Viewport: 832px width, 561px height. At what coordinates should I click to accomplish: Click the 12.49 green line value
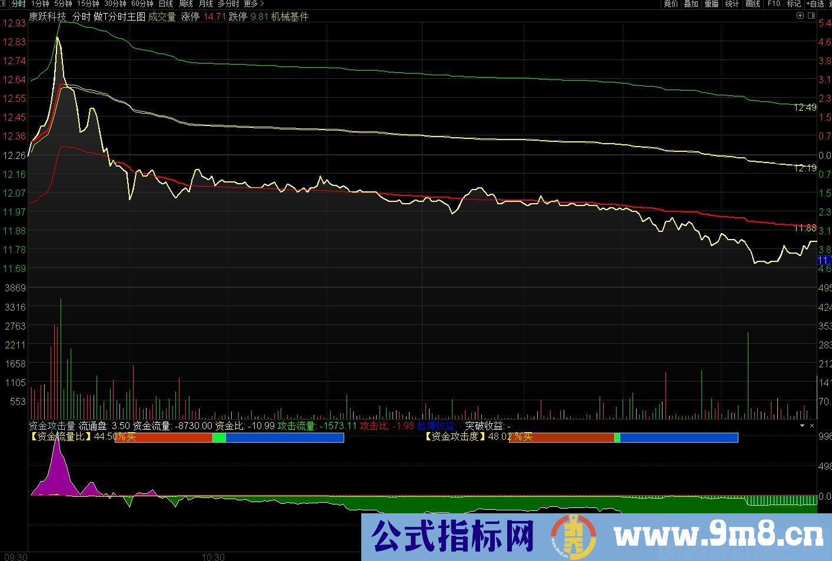click(805, 107)
